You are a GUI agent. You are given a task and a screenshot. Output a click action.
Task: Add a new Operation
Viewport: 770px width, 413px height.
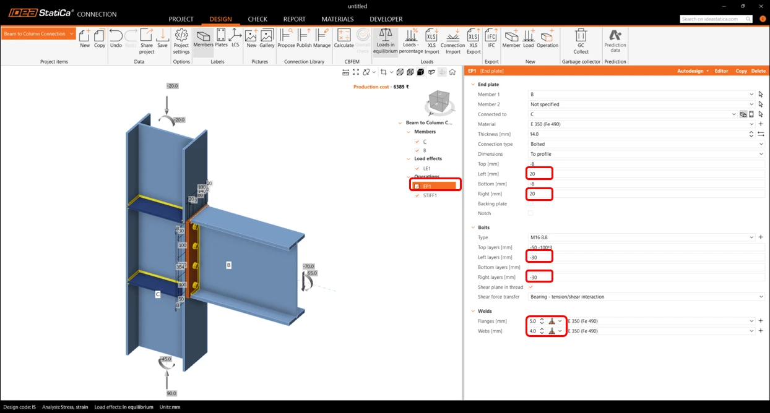click(x=547, y=38)
